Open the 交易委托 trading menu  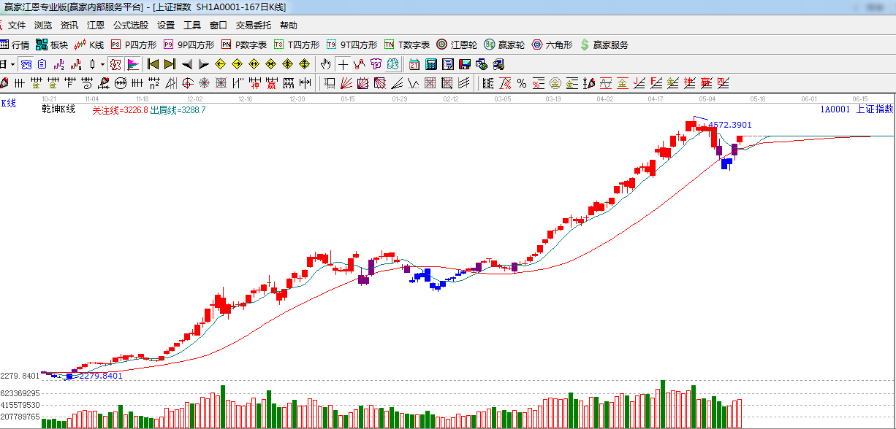coord(253,25)
